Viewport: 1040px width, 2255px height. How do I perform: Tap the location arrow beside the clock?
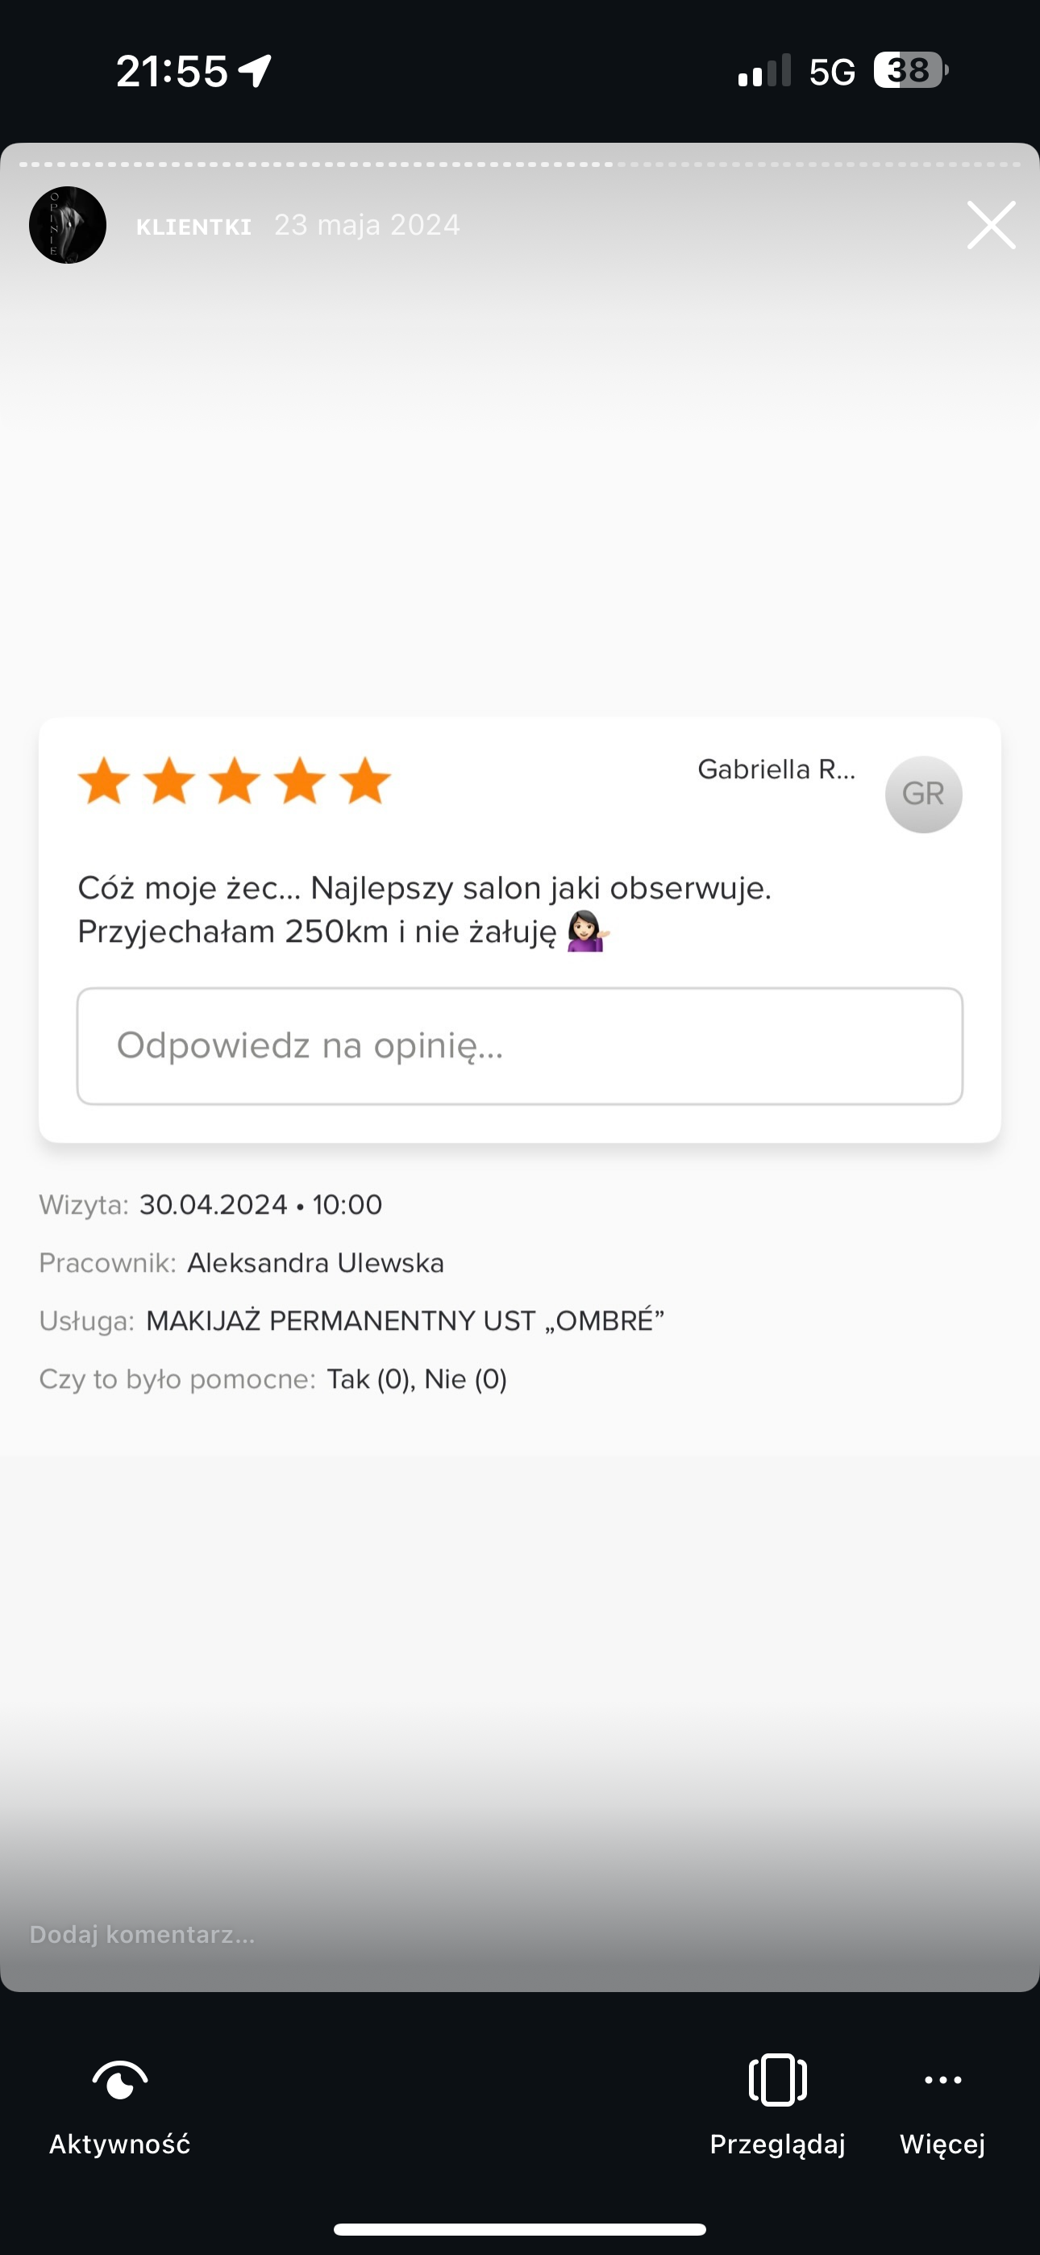[255, 71]
